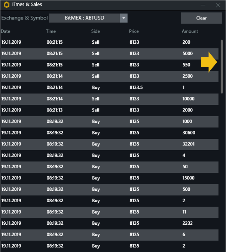The height and width of the screenshot is (252, 226).
Task: Click the Time column header
Action: 51,31
